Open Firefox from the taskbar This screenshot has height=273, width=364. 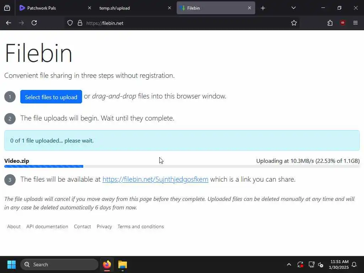(107, 264)
